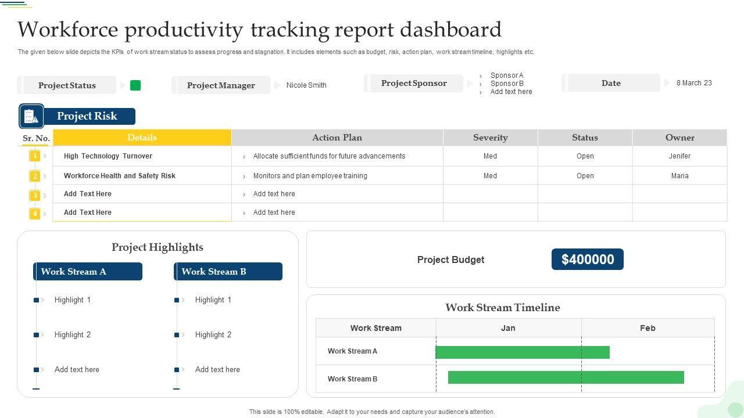Click Add text here under Sponsor B
Viewport: 744px width, 418px height.
click(x=511, y=92)
